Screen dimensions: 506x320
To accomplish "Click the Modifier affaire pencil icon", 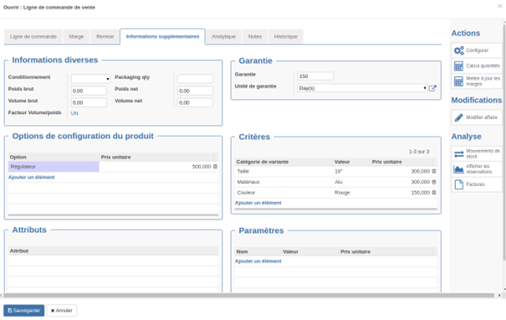I will coord(458,117).
